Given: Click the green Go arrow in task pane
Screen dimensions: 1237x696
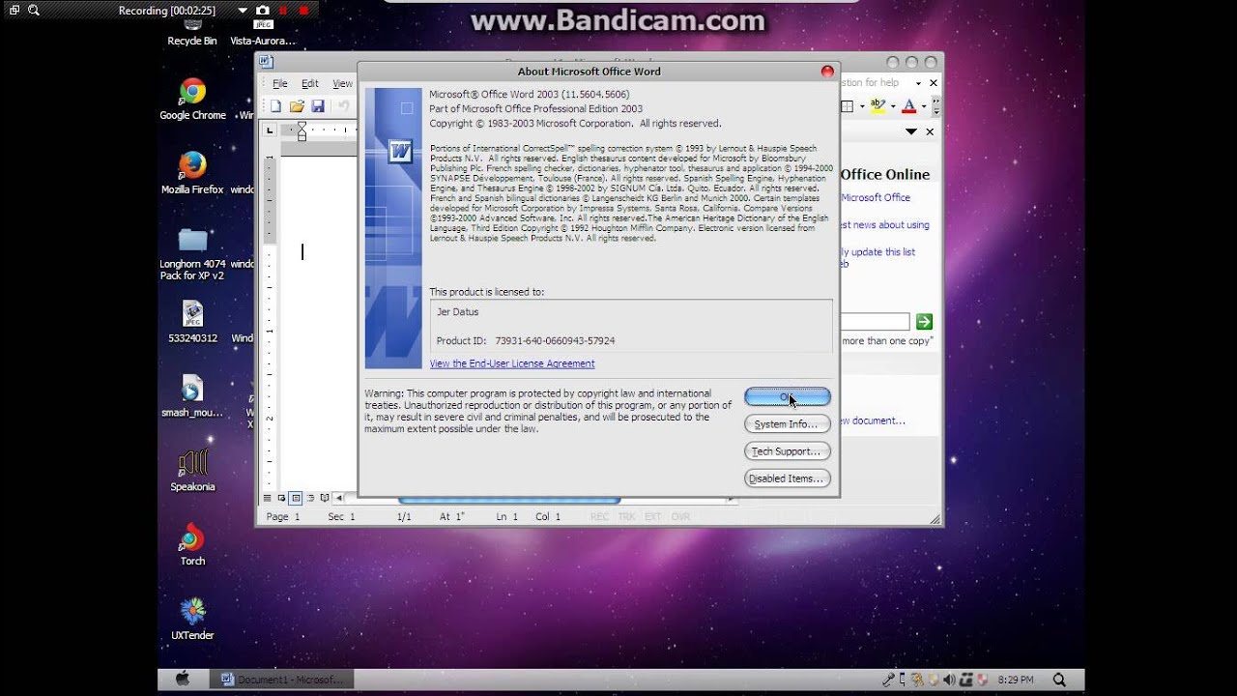Looking at the screenshot, I should click(924, 322).
